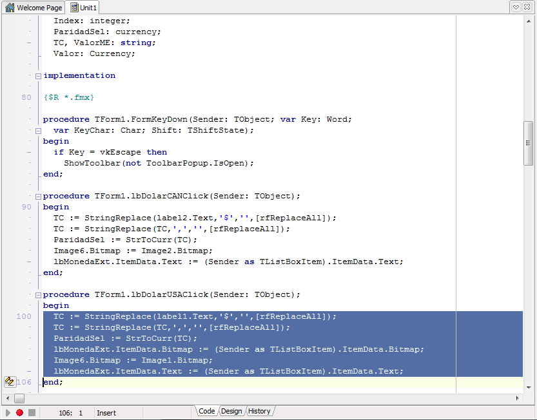Image resolution: width=537 pixels, height=420 pixels.
Task: Collapse the lbDolarCANClick procedure fold
Action: click(x=38, y=196)
